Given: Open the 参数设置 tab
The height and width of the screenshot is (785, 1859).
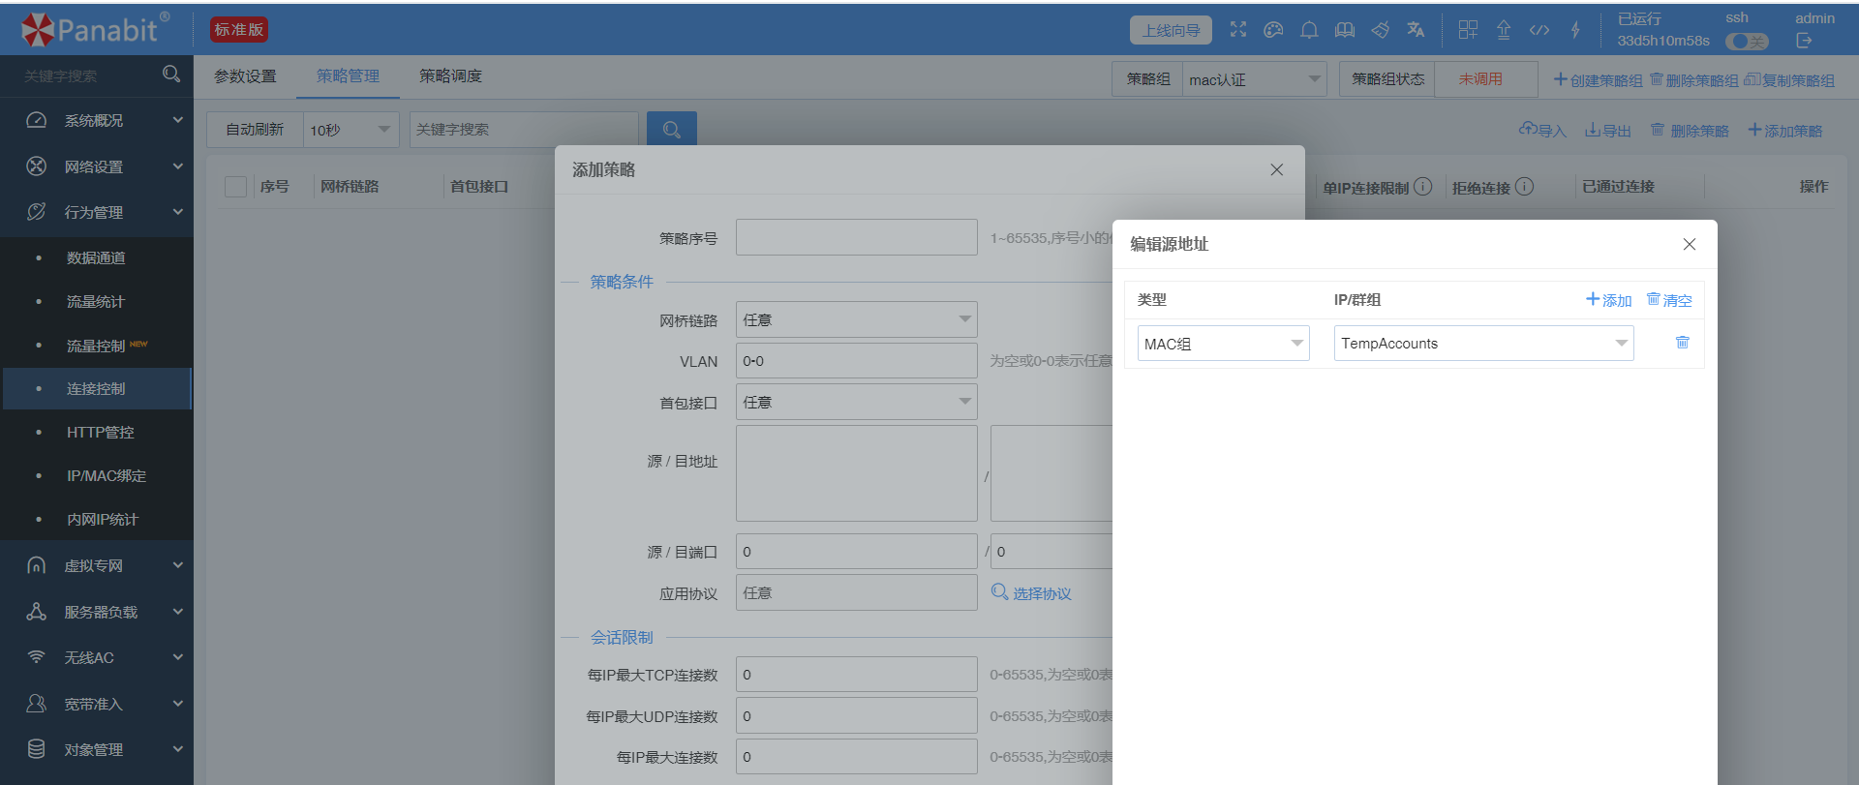Looking at the screenshot, I should pyautogui.click(x=245, y=76).
